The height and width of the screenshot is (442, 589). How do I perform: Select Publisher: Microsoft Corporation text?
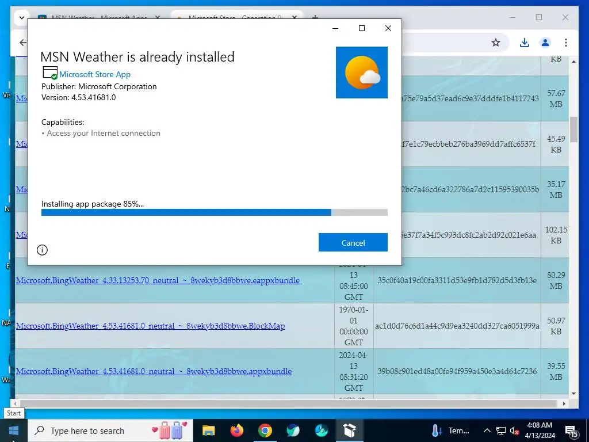click(x=99, y=86)
